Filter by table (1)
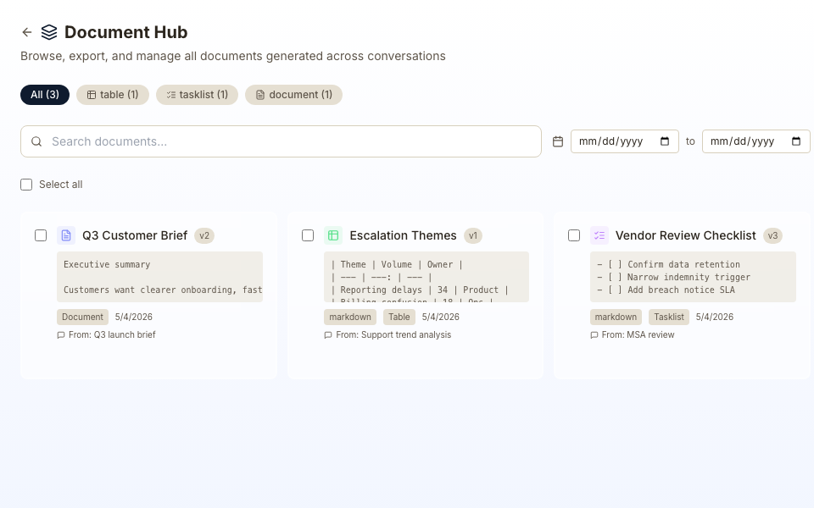 pos(113,95)
